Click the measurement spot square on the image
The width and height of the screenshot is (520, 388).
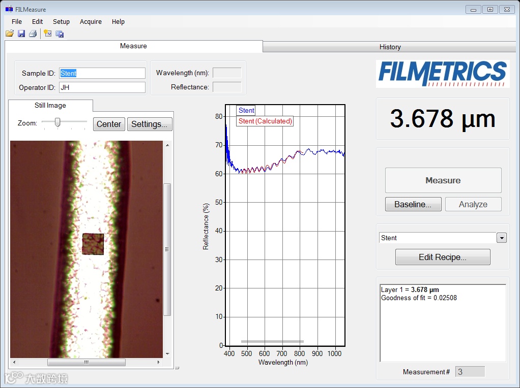point(93,244)
